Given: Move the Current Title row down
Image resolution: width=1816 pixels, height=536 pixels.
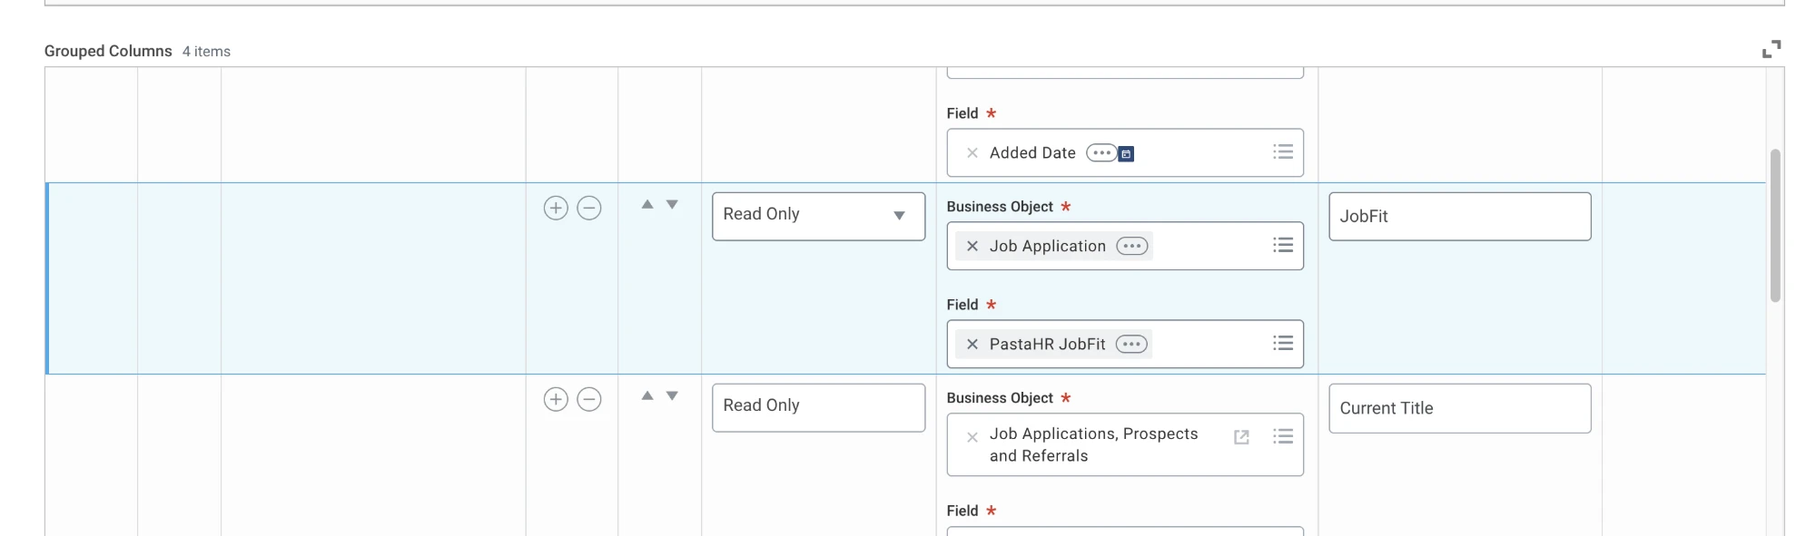Looking at the screenshot, I should pyautogui.click(x=672, y=396).
